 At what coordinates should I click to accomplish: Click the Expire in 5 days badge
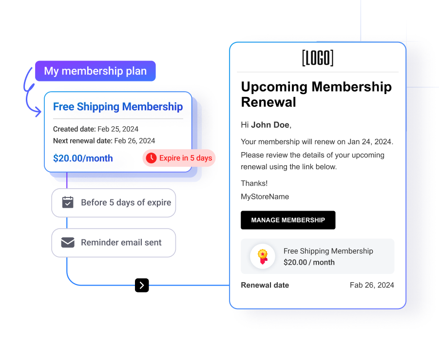pyautogui.click(x=179, y=158)
